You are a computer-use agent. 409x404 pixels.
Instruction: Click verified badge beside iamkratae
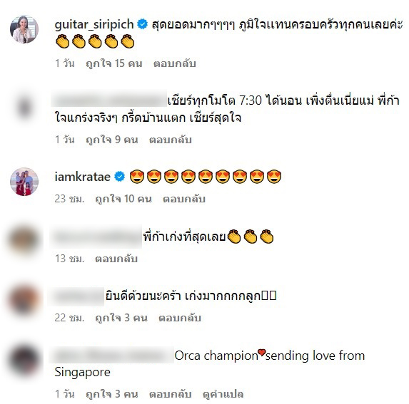coord(119,177)
